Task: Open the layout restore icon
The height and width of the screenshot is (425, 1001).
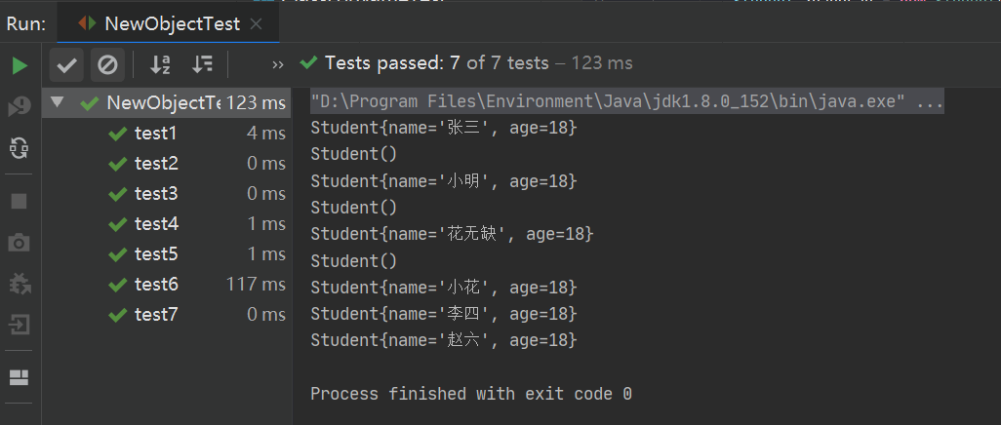Action: 20,377
